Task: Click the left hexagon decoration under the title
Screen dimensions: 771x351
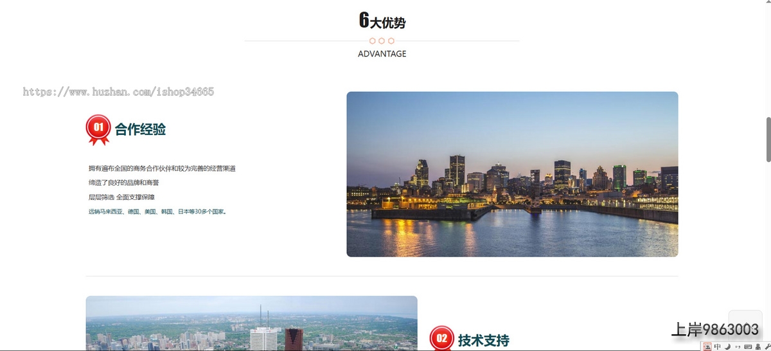Action: point(373,41)
